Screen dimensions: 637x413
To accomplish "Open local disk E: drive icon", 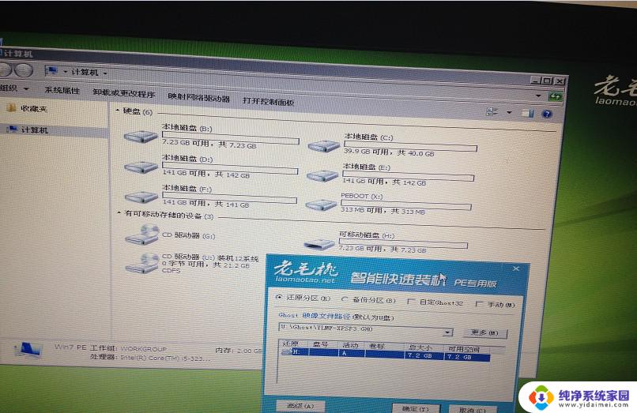I will (322, 175).
